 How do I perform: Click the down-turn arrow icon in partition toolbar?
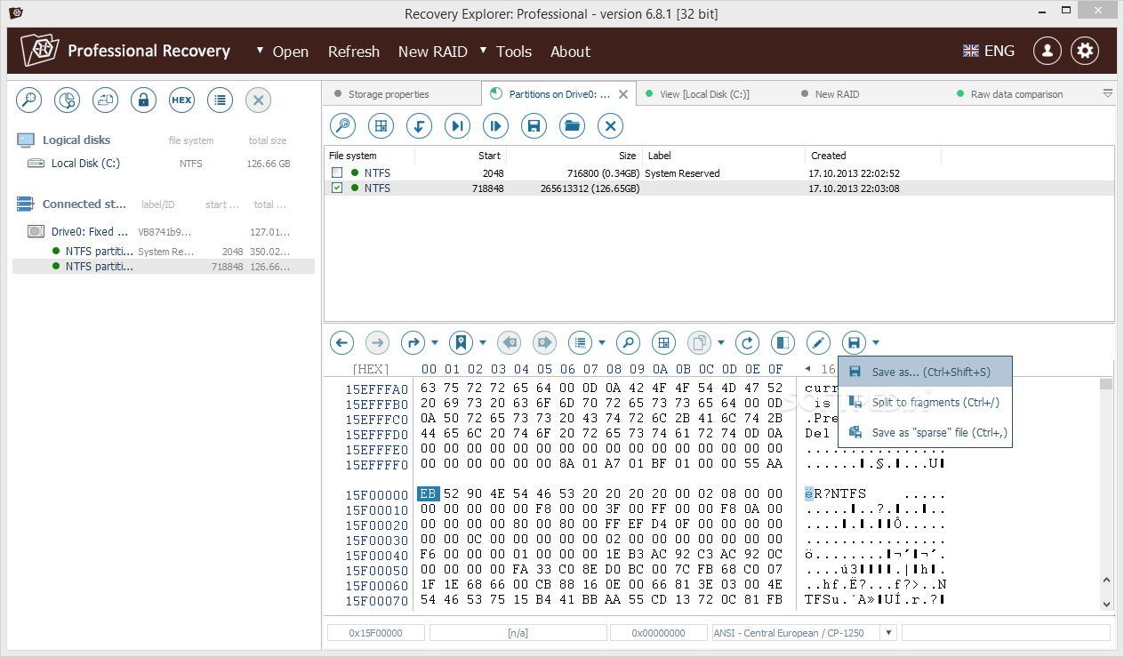pos(419,126)
